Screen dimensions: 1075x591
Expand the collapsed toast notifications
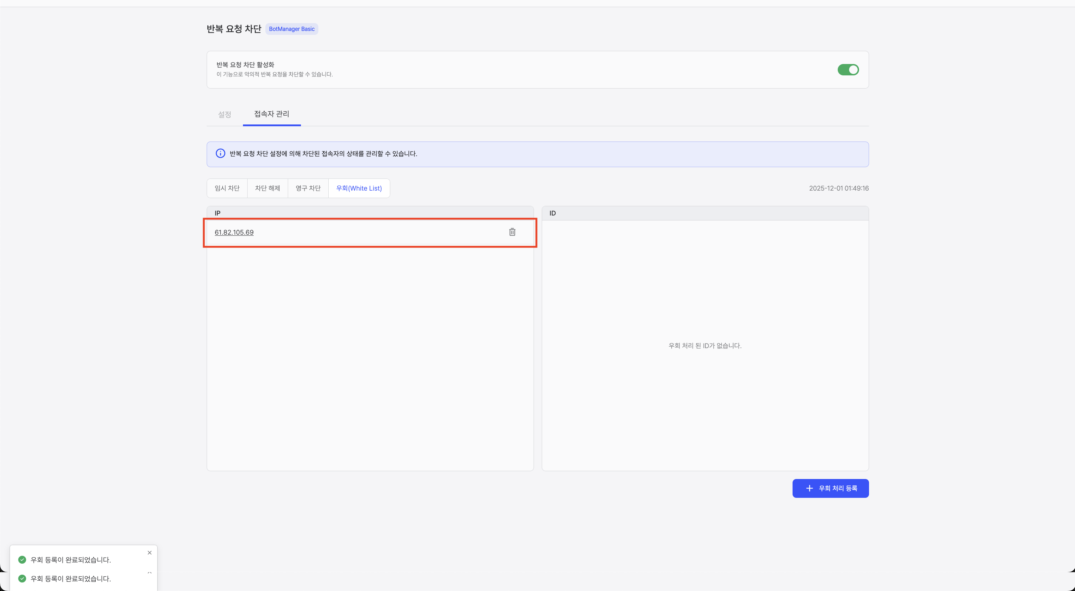[150, 573]
